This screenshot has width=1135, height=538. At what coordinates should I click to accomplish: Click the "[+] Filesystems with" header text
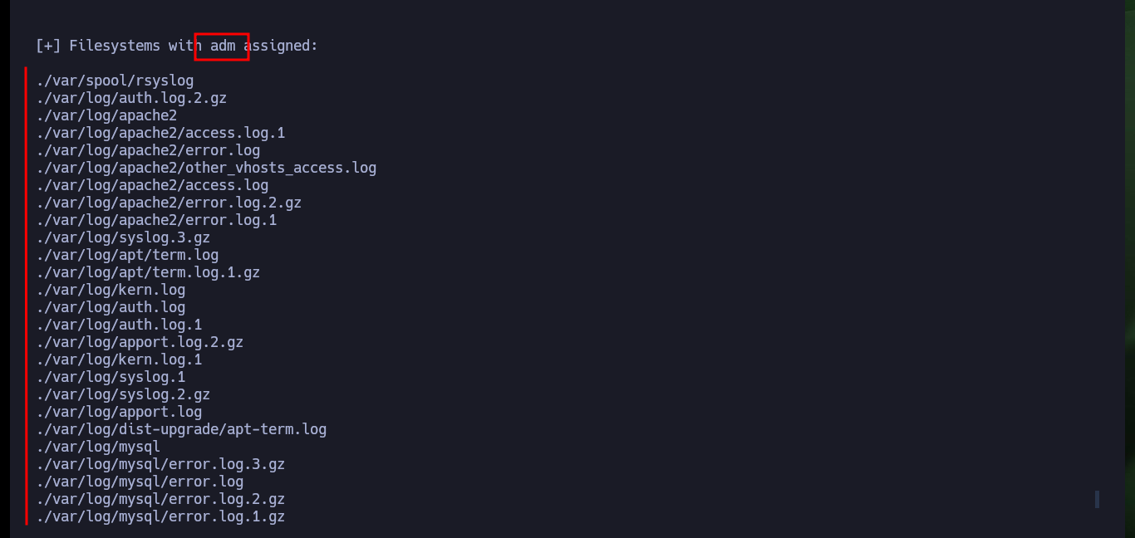pos(115,46)
